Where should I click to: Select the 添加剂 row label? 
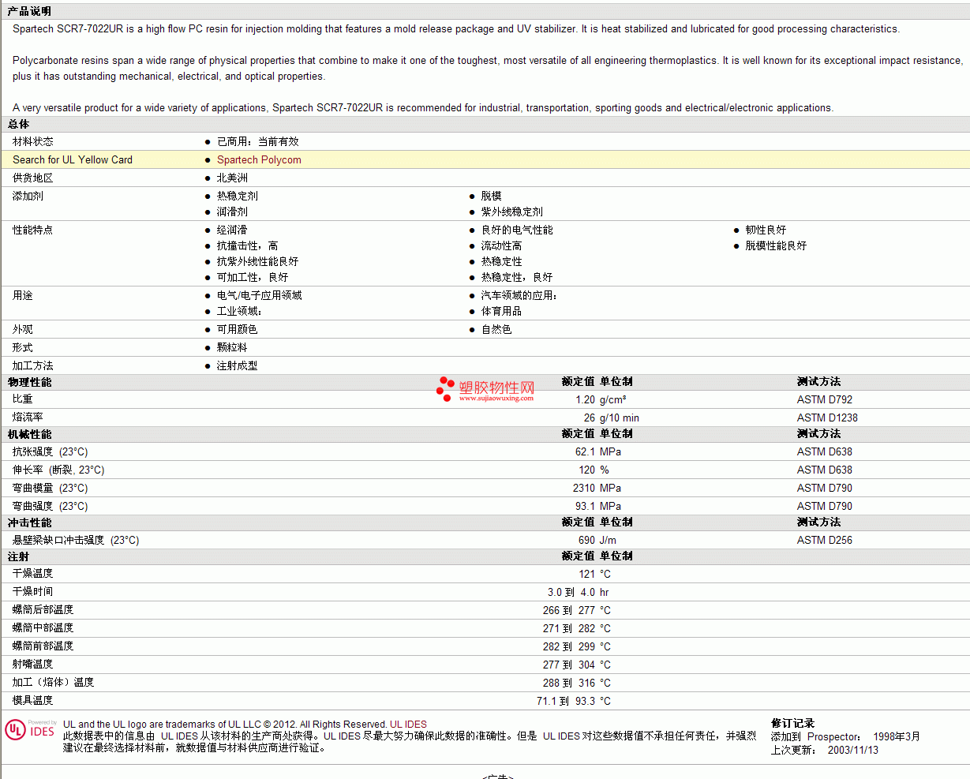[x=28, y=196]
